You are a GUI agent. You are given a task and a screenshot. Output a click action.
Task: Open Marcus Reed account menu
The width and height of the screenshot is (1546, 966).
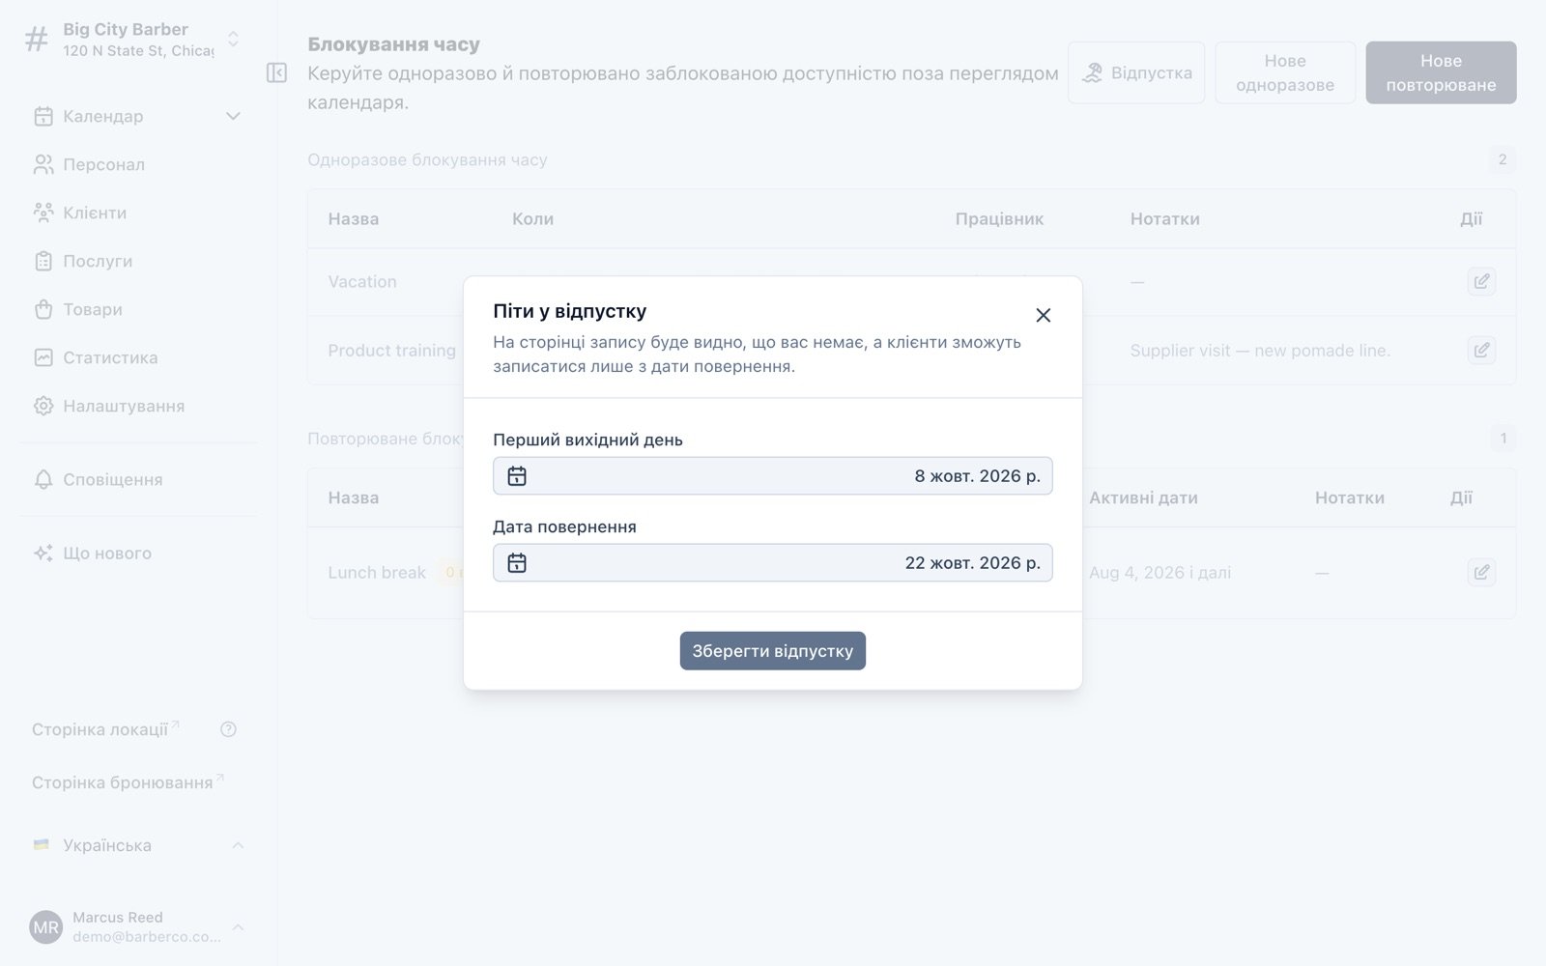pos(137,927)
